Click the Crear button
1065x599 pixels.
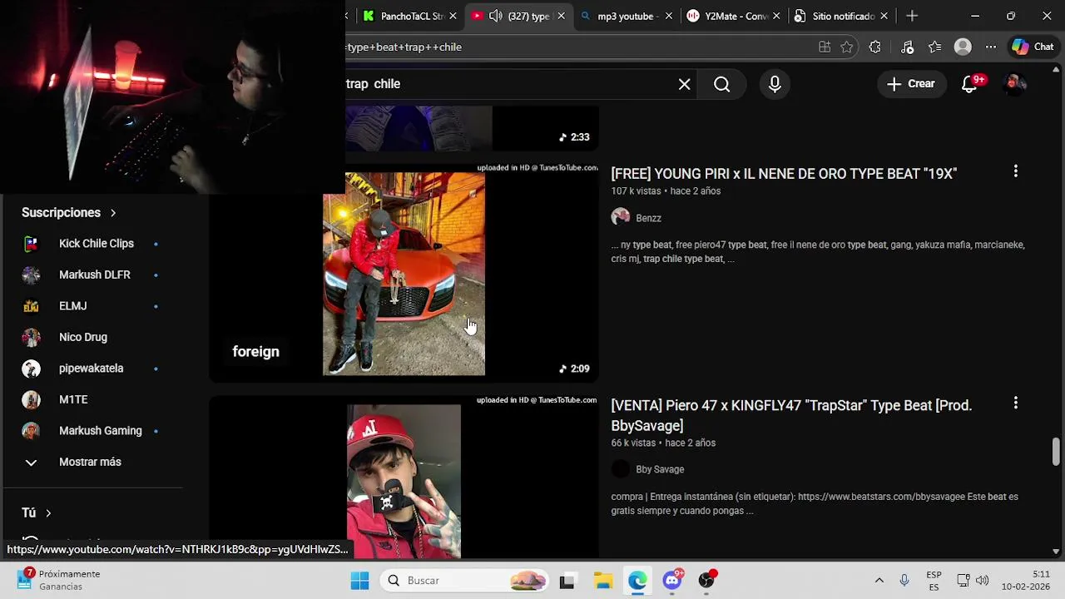[911, 84]
